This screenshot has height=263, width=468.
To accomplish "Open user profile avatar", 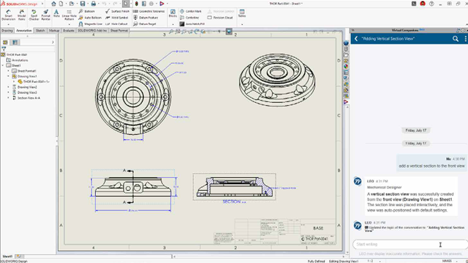I will click(423, 4).
